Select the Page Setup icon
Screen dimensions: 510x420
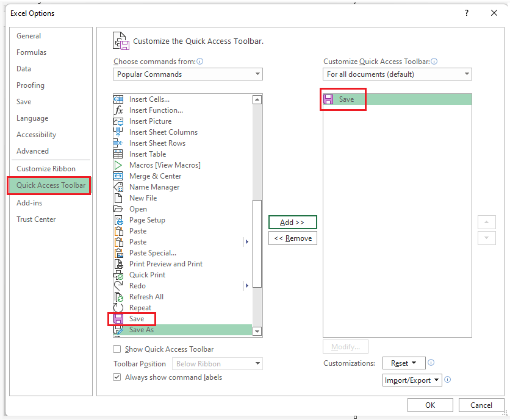click(x=118, y=220)
